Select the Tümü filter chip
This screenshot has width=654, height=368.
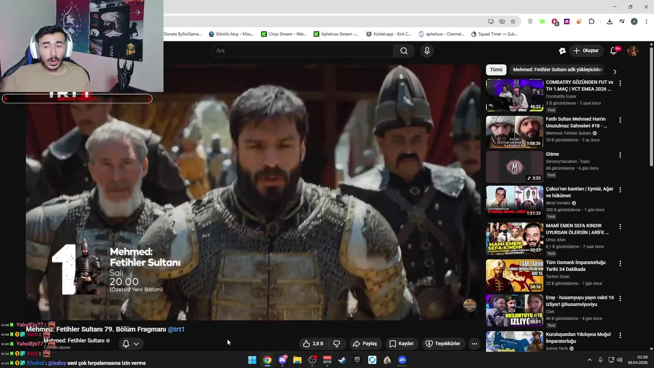point(496,70)
